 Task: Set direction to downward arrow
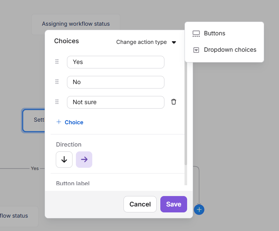point(64,160)
